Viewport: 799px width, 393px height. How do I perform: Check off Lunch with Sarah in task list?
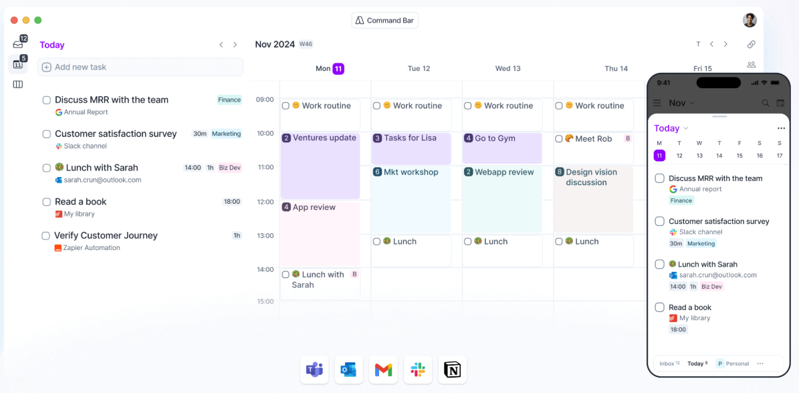(x=46, y=168)
